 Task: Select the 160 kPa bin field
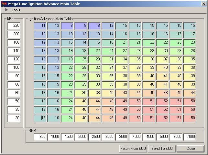coord(14,43)
